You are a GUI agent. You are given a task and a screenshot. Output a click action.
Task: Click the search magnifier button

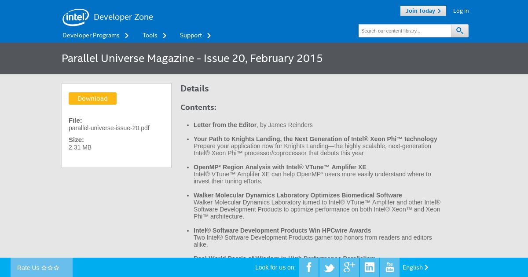pos(460,31)
